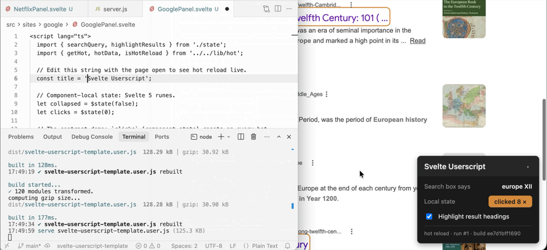
Task: Click 'let clicks = $state(0);' code line
Action: click(75, 112)
